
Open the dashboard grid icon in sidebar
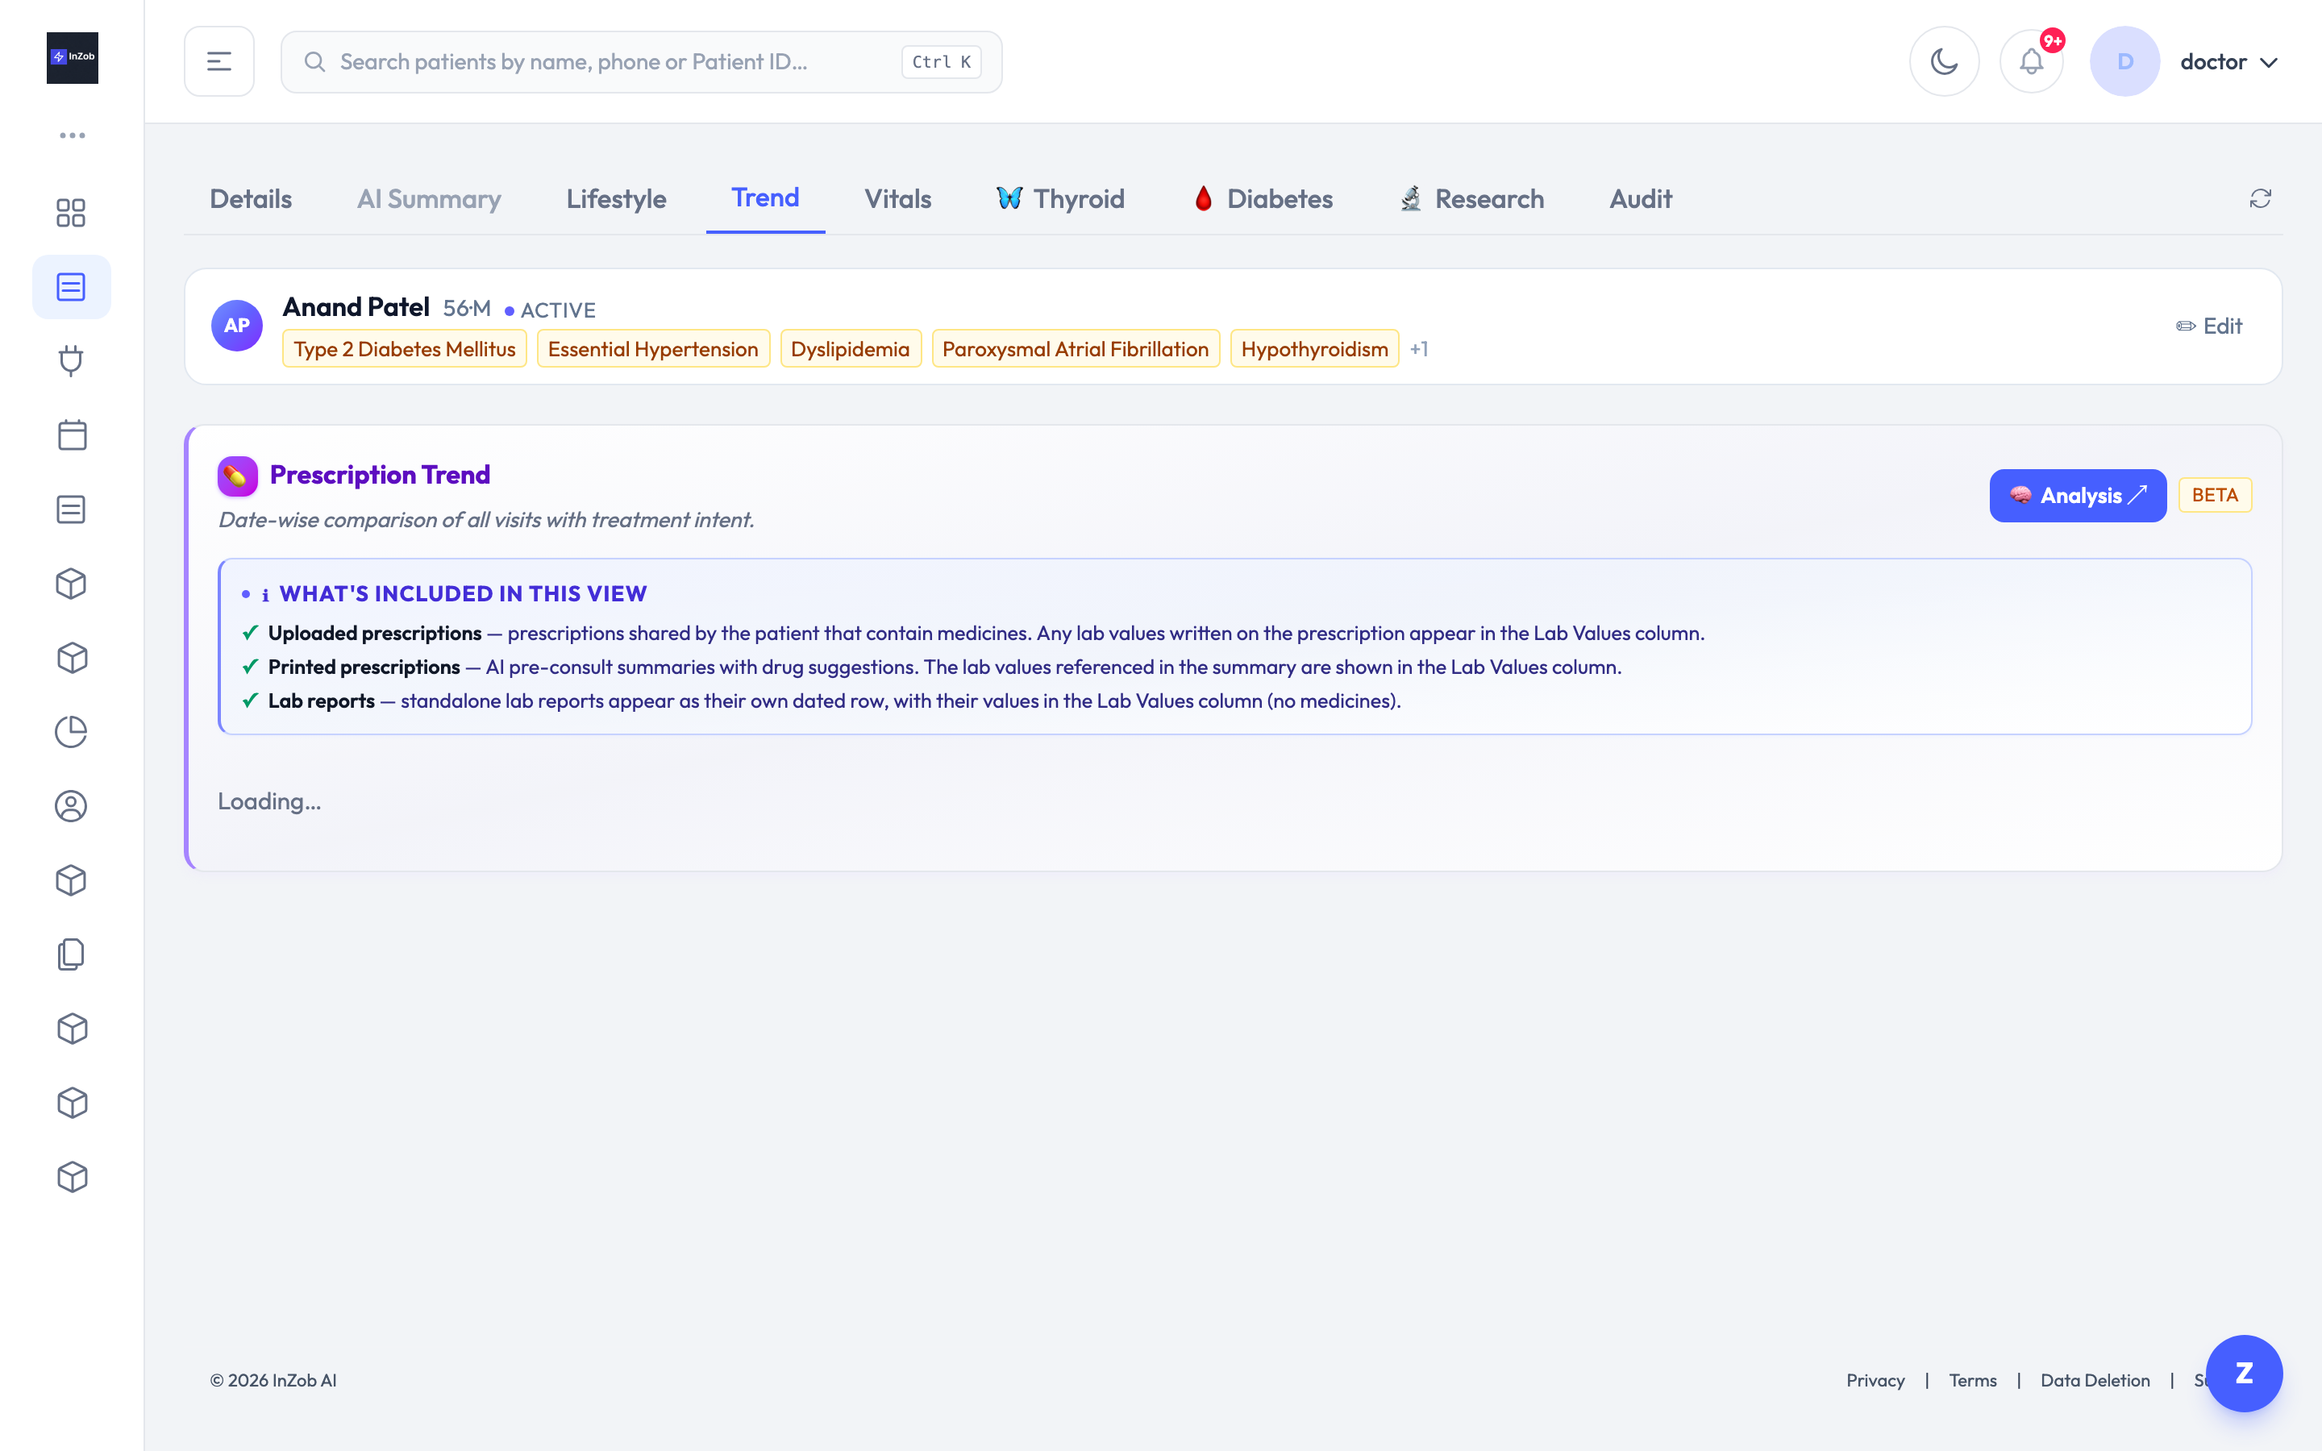[71, 212]
